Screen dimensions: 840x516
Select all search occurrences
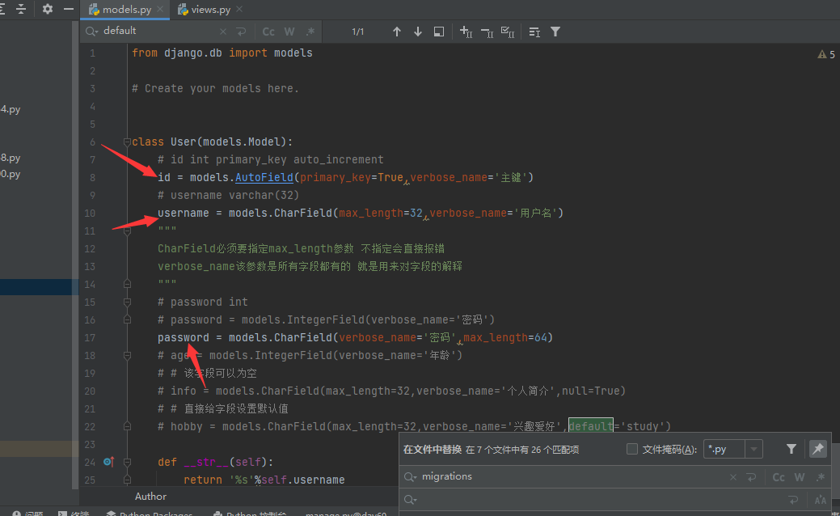508,32
